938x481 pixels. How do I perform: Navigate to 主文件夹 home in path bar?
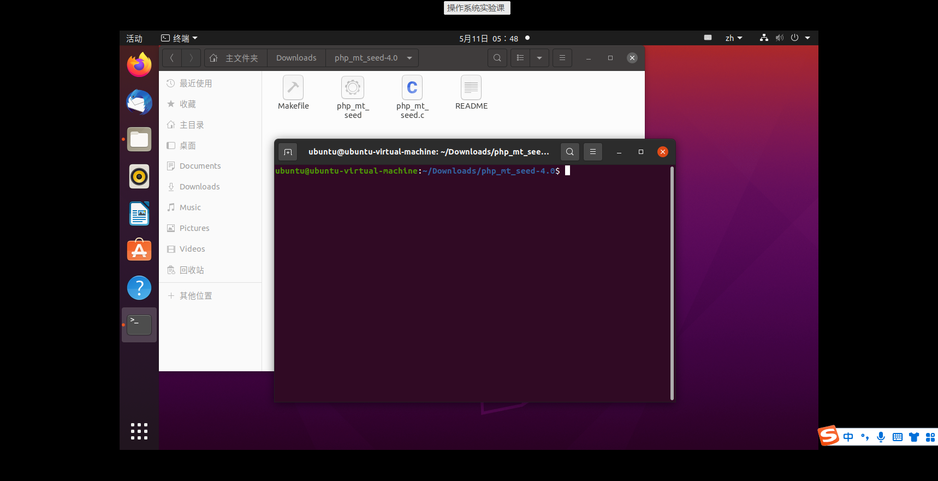(x=235, y=58)
